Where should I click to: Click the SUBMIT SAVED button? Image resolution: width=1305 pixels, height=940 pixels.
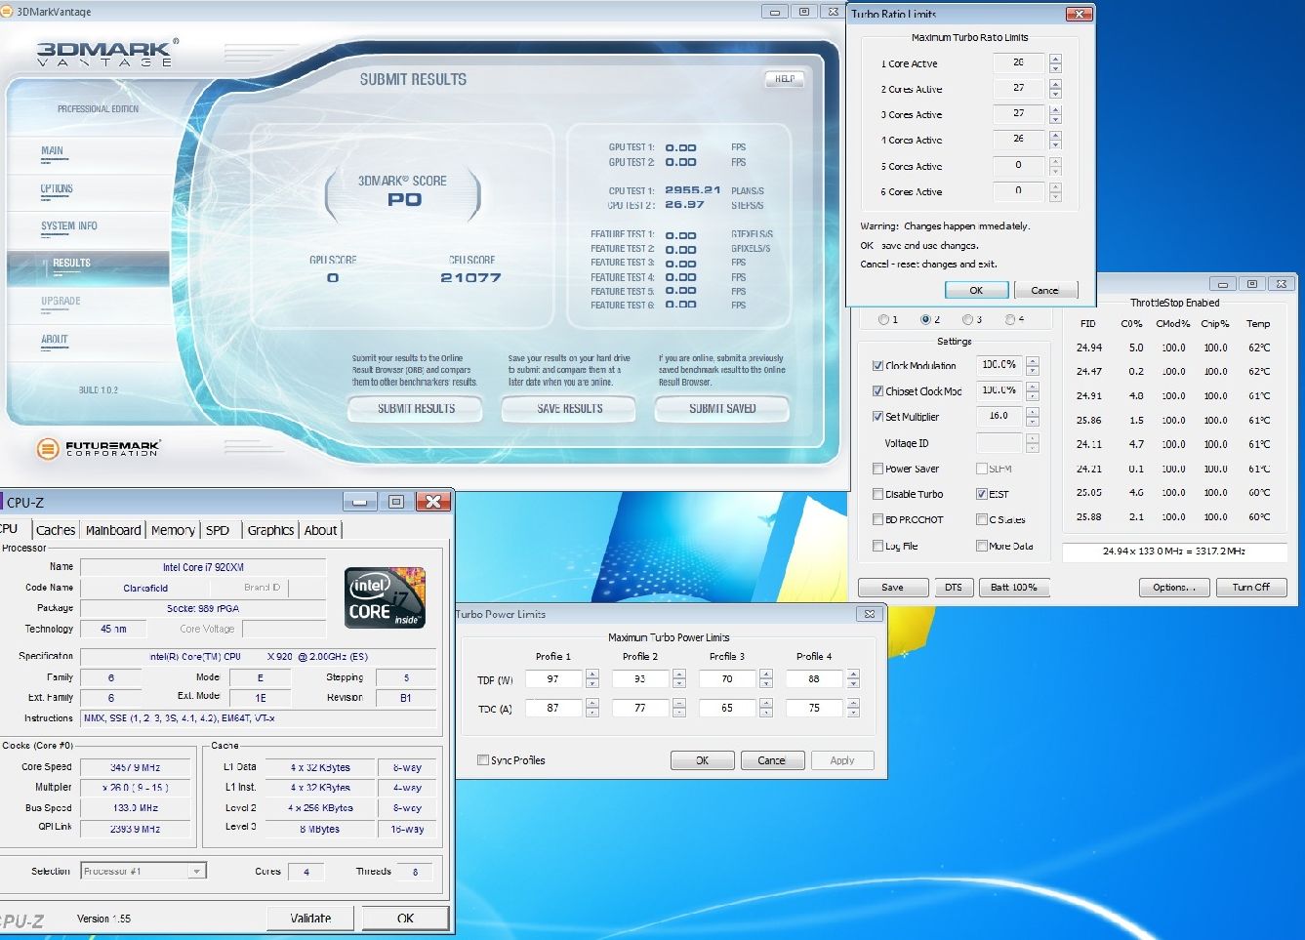coord(722,409)
